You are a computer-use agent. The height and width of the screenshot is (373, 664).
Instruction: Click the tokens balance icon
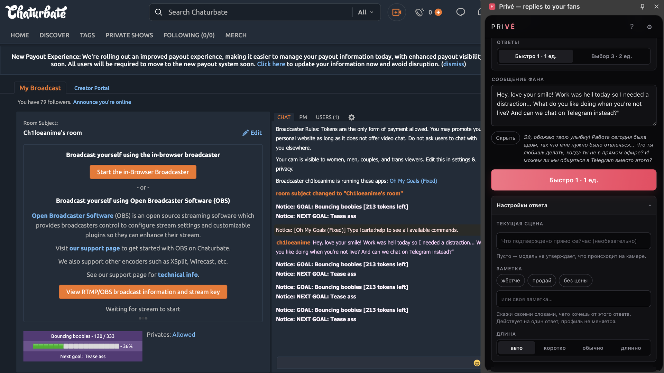(x=419, y=12)
